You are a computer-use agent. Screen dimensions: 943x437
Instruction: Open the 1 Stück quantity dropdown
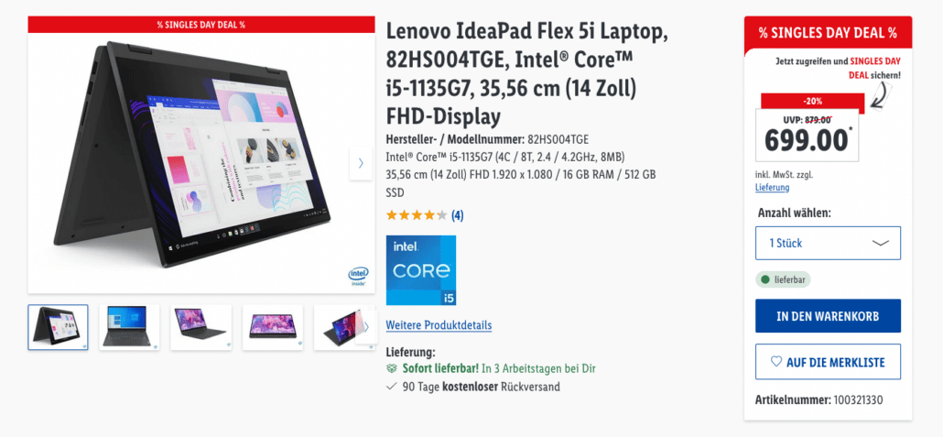[829, 243]
